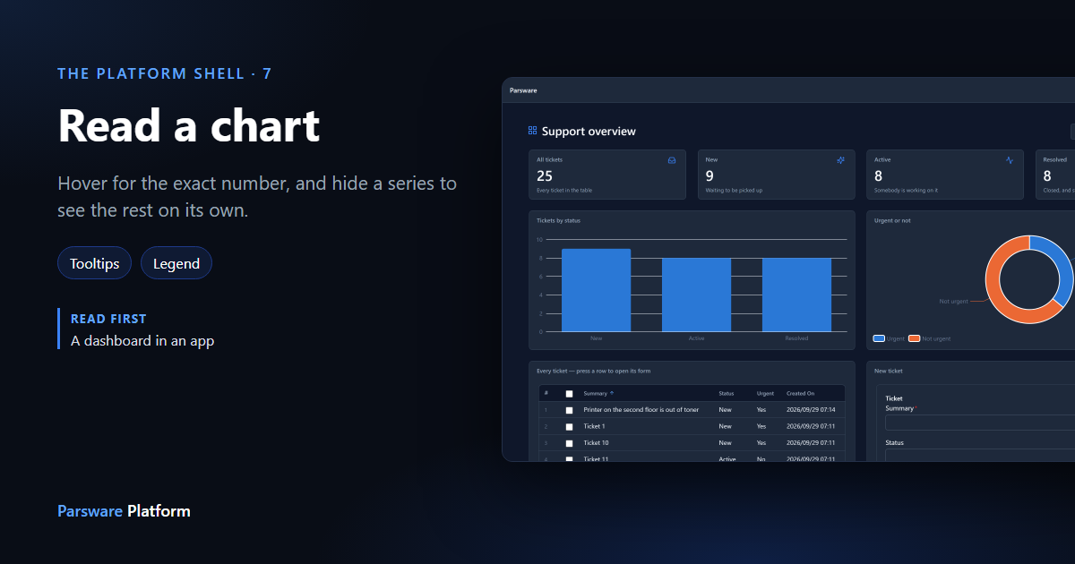Screen dimensions: 1075x564
Task: Open 'Printer on the second floor is out of toner'
Action: coord(641,410)
